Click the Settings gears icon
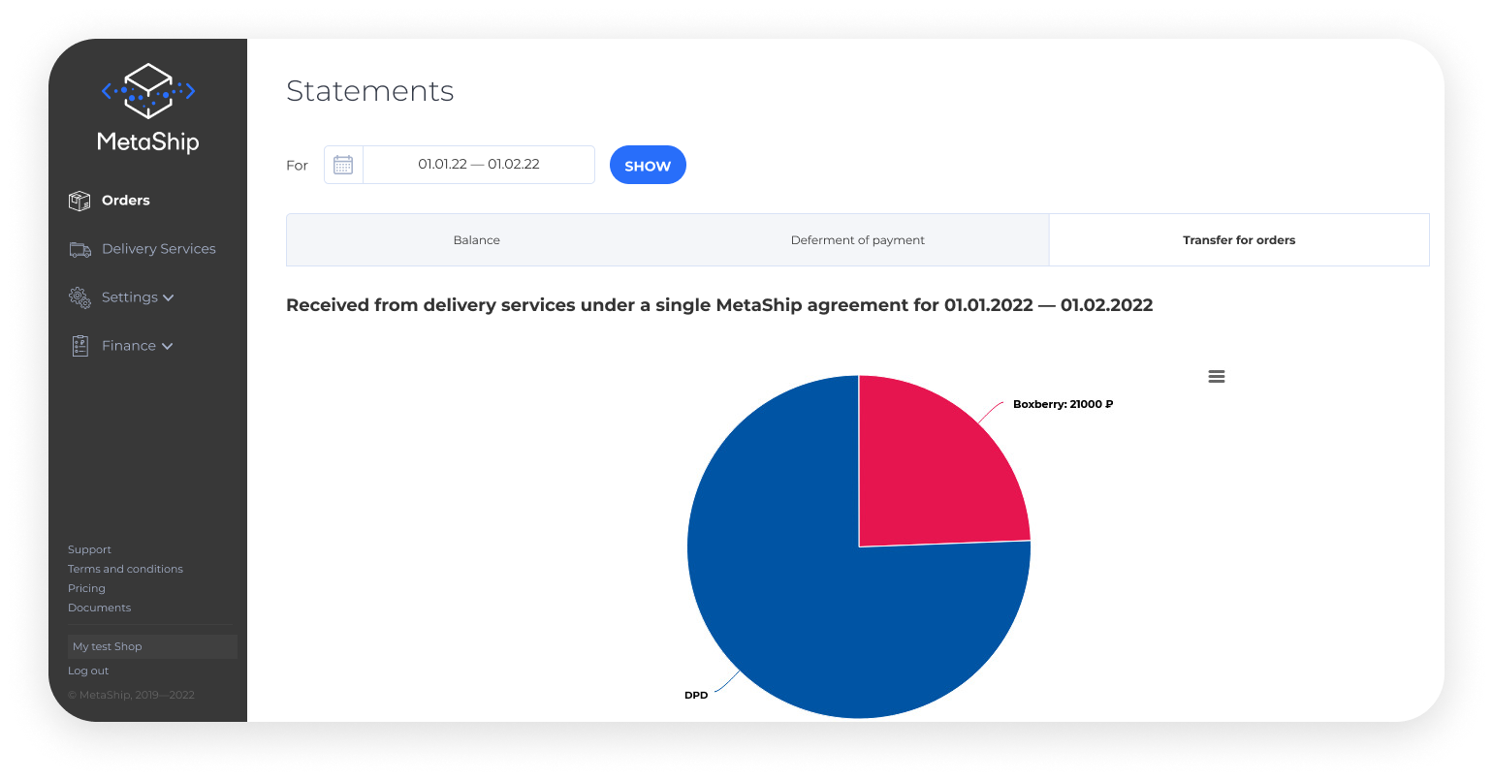 pos(79,297)
